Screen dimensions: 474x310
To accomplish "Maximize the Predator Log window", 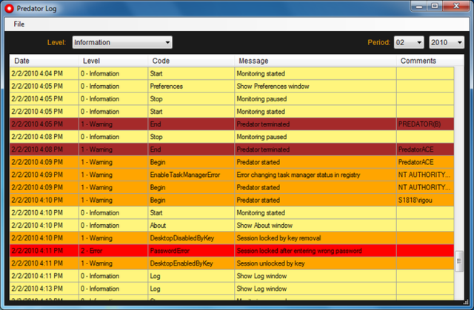I will pyautogui.click(x=435, y=7).
